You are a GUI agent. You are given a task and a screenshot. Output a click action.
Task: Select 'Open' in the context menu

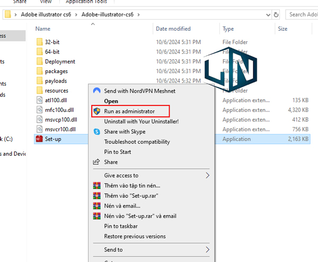click(x=111, y=101)
